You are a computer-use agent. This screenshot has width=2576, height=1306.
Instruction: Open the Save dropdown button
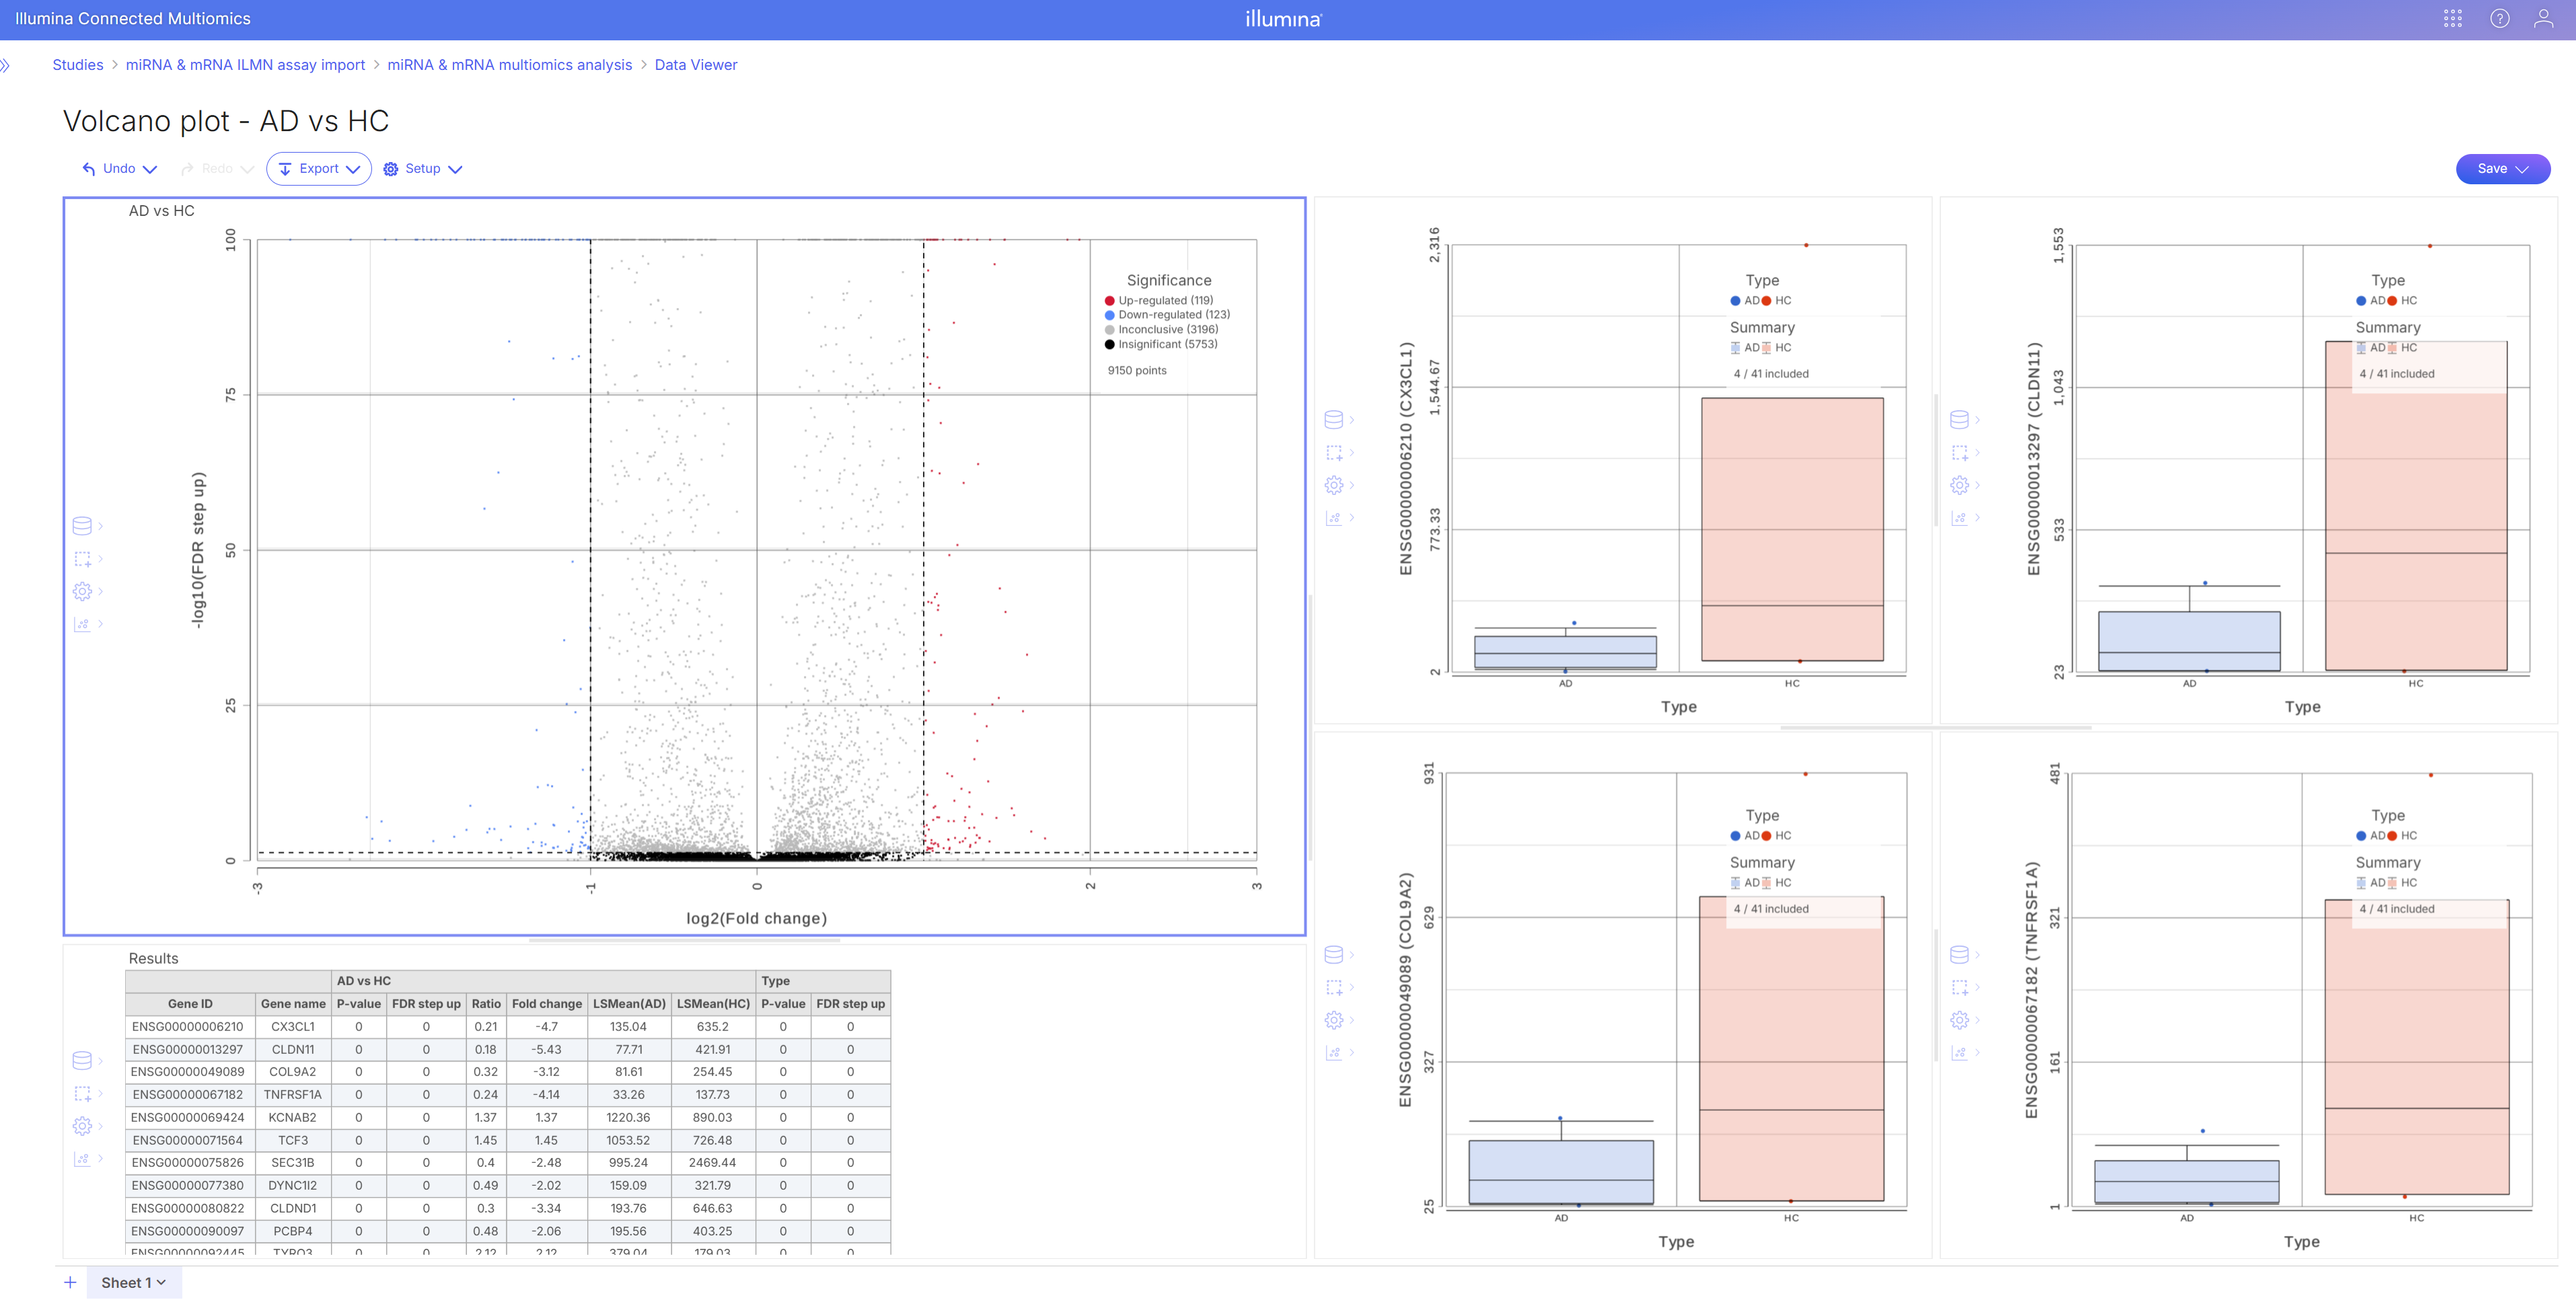point(2502,169)
